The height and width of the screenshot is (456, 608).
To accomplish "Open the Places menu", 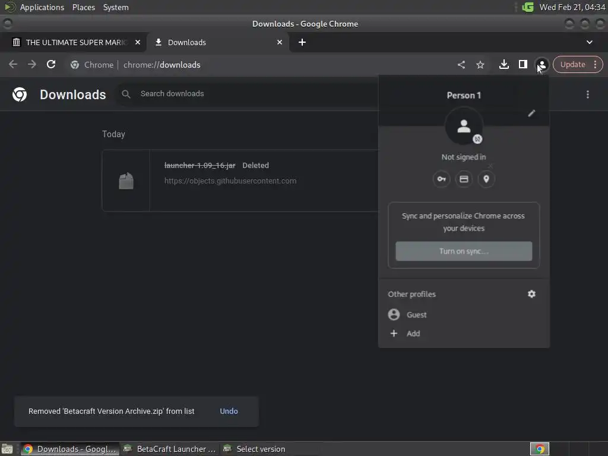I will tap(83, 7).
